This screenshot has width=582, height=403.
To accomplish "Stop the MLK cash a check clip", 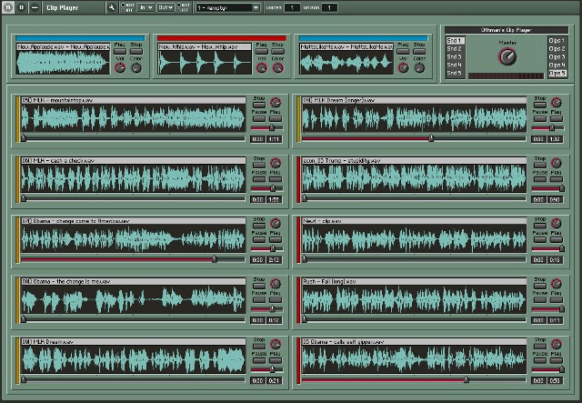I will coord(259,166).
